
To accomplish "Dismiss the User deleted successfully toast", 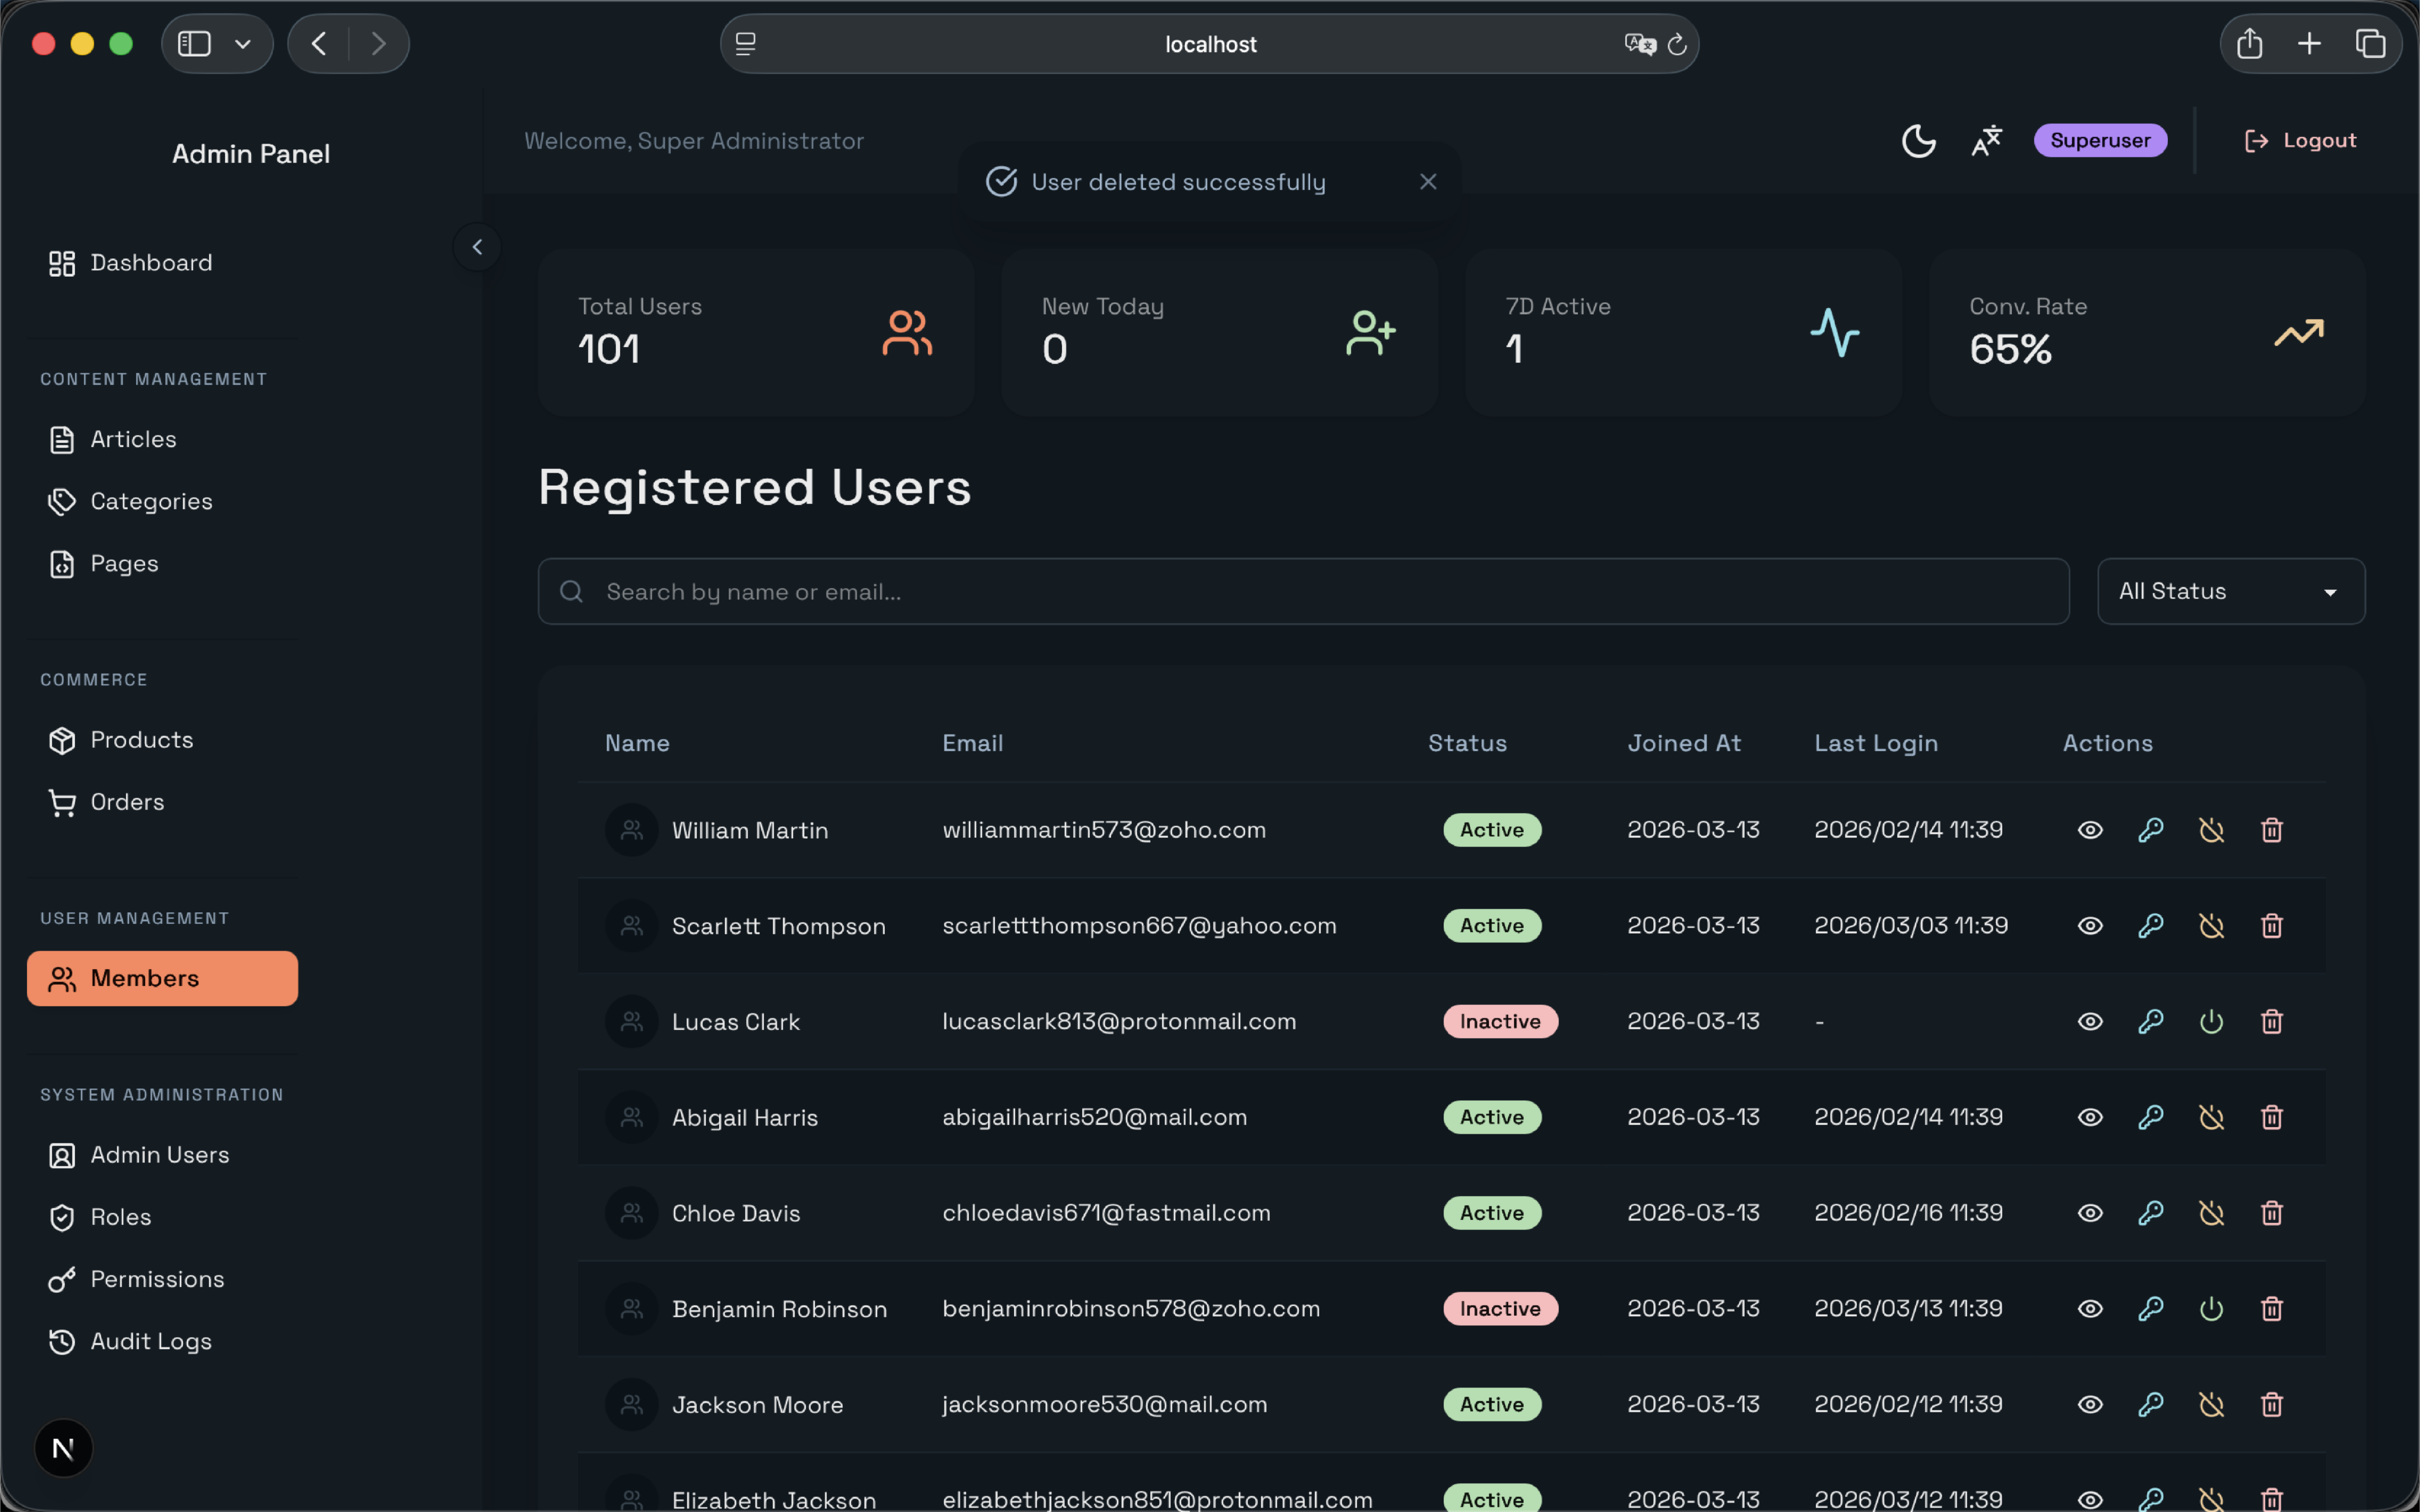I will pyautogui.click(x=1428, y=182).
